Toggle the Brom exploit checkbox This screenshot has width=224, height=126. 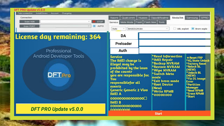[193, 29]
